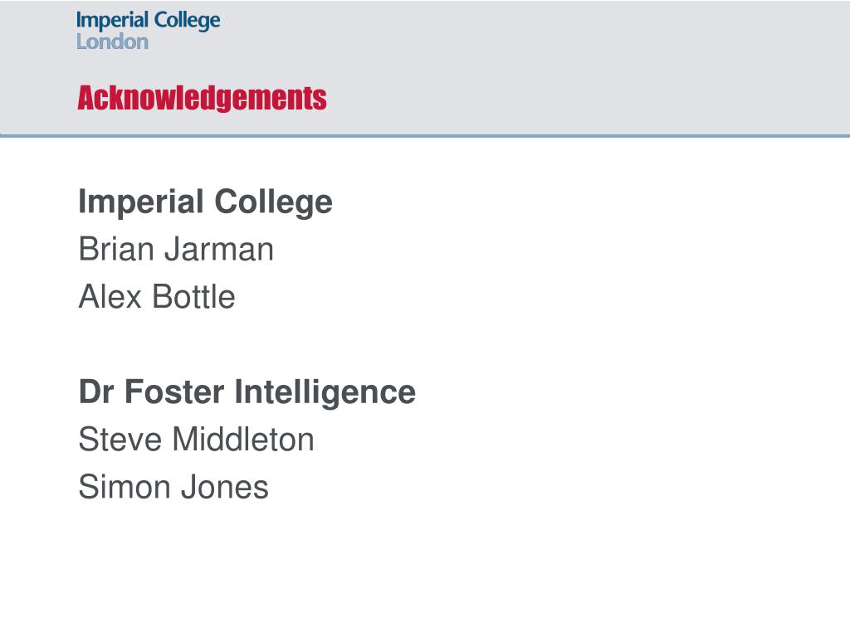Click the name Brian Jarman
This screenshot has height=637, width=850.
[x=176, y=249]
